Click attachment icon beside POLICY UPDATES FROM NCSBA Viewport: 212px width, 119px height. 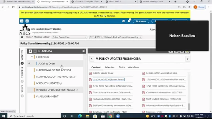click(77, 90)
